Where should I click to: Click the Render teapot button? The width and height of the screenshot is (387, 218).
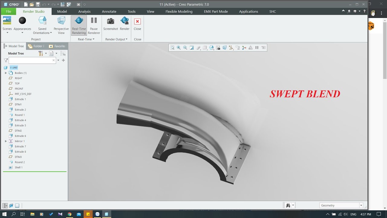[x=125, y=24]
